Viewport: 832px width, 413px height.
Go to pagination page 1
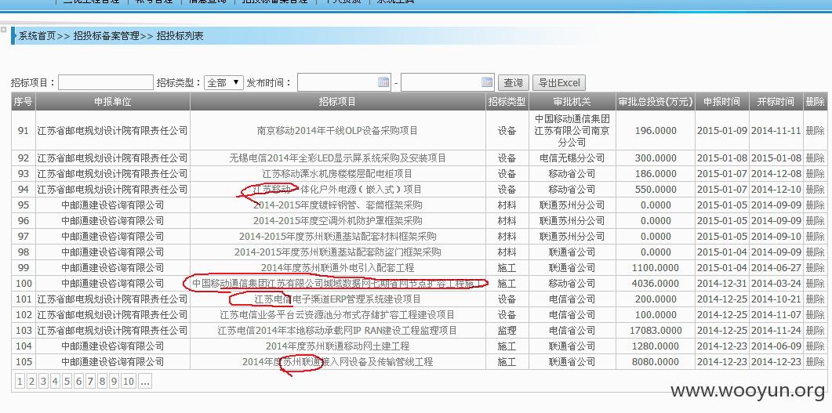(20, 381)
